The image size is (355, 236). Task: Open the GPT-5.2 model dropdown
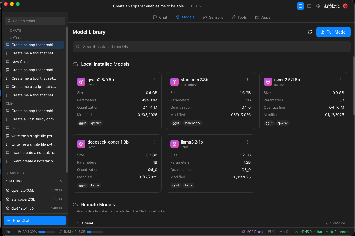(x=199, y=6)
